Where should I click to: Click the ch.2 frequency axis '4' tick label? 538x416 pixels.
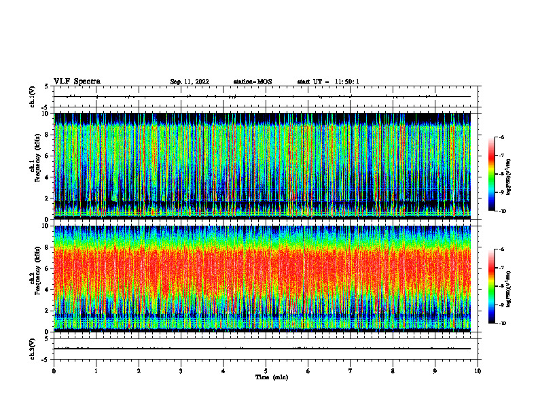[x=47, y=290]
